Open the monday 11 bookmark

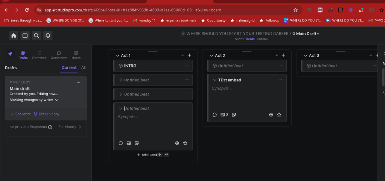coord(144,20)
